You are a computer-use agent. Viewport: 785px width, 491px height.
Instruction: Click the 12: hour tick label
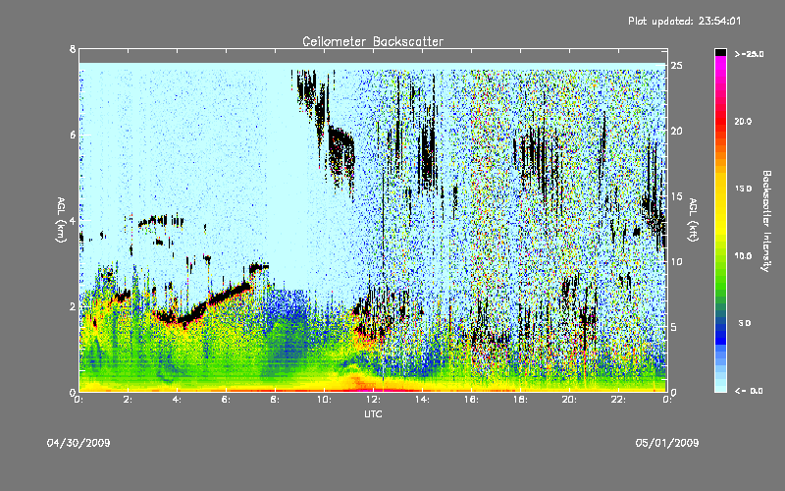tap(373, 400)
